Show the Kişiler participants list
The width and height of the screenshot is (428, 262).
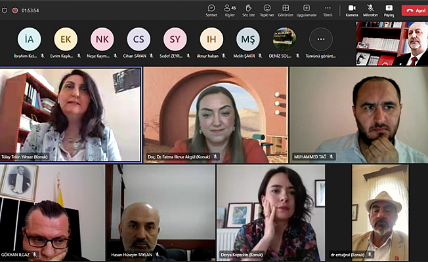click(x=230, y=10)
